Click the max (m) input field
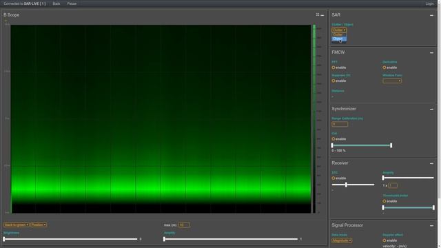Image resolution: width=441 pixels, height=248 pixels. pyautogui.click(x=184, y=225)
